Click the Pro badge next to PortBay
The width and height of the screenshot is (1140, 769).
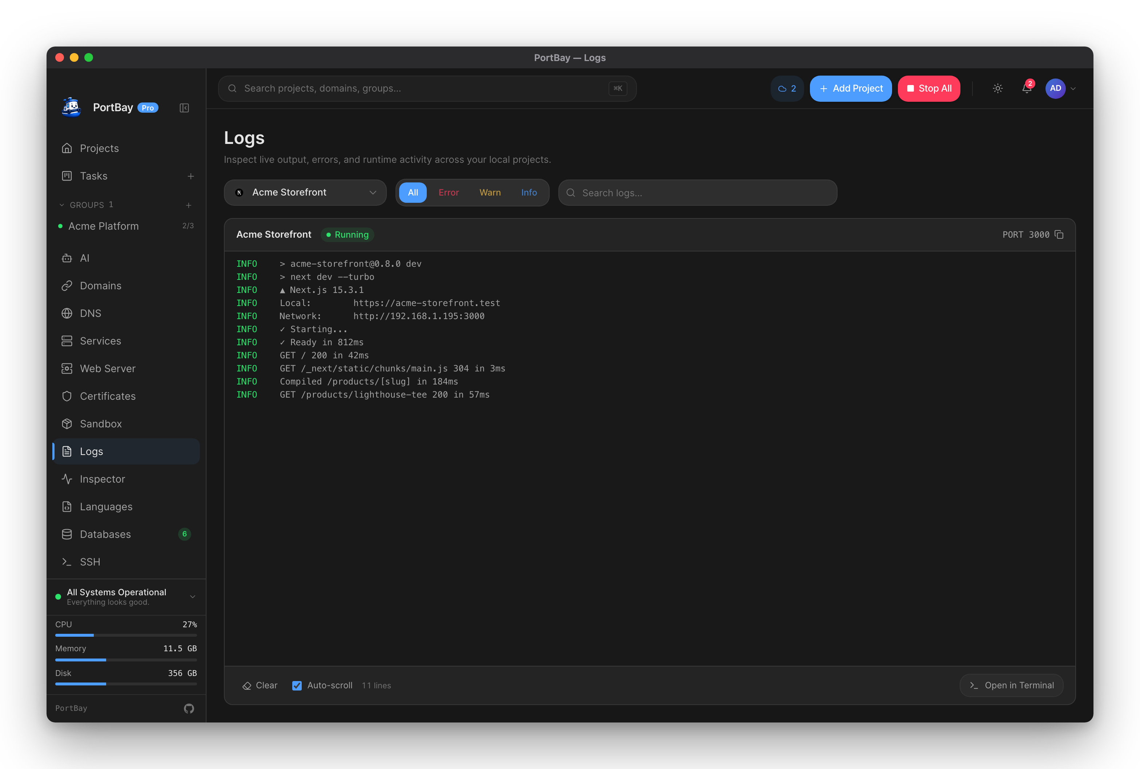click(148, 108)
